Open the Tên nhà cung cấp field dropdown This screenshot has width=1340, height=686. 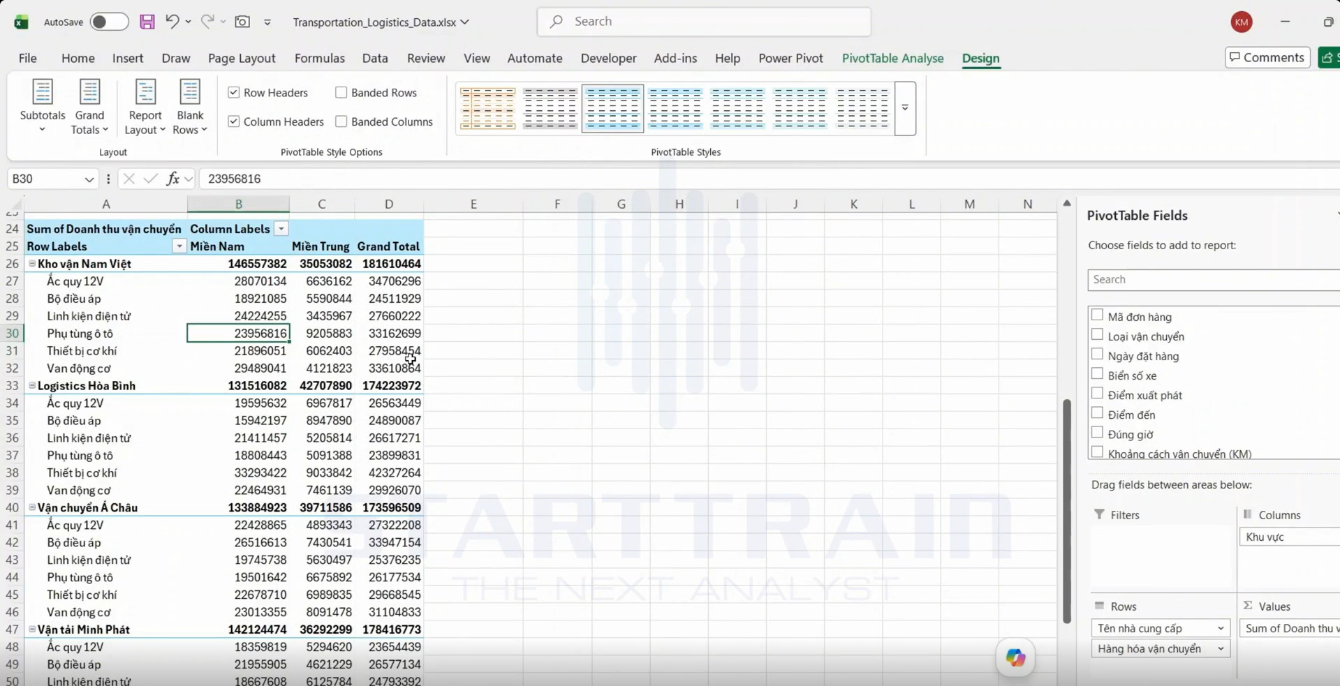pos(1221,629)
